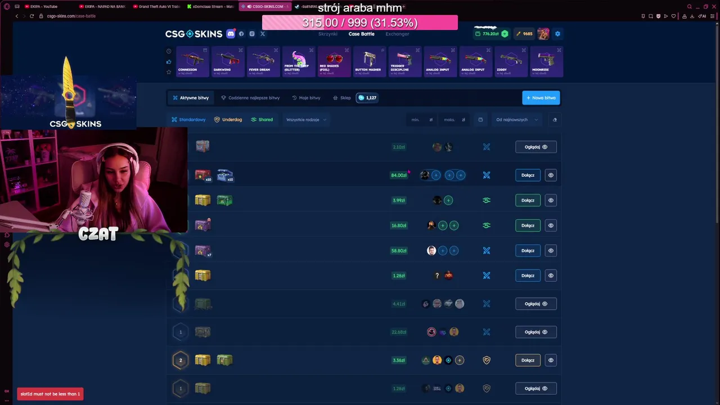Click add-player plus in 3.99zł row

pyautogui.click(x=448, y=200)
